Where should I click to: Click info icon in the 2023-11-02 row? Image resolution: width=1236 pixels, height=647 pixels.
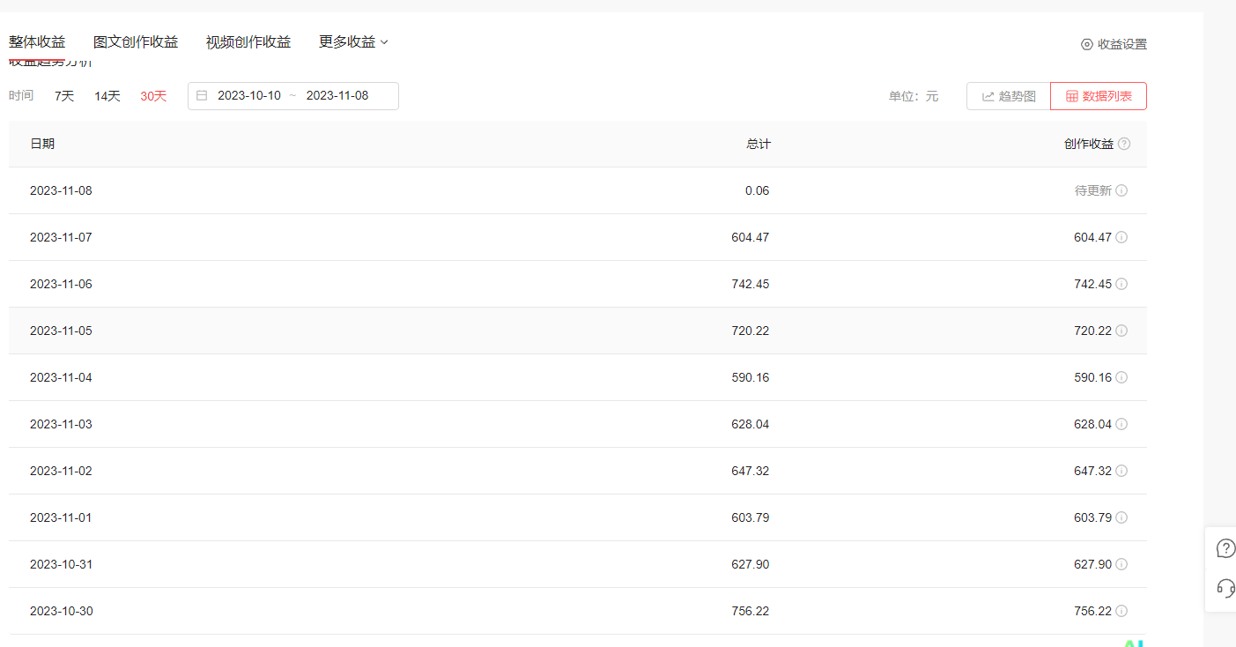coord(1121,471)
